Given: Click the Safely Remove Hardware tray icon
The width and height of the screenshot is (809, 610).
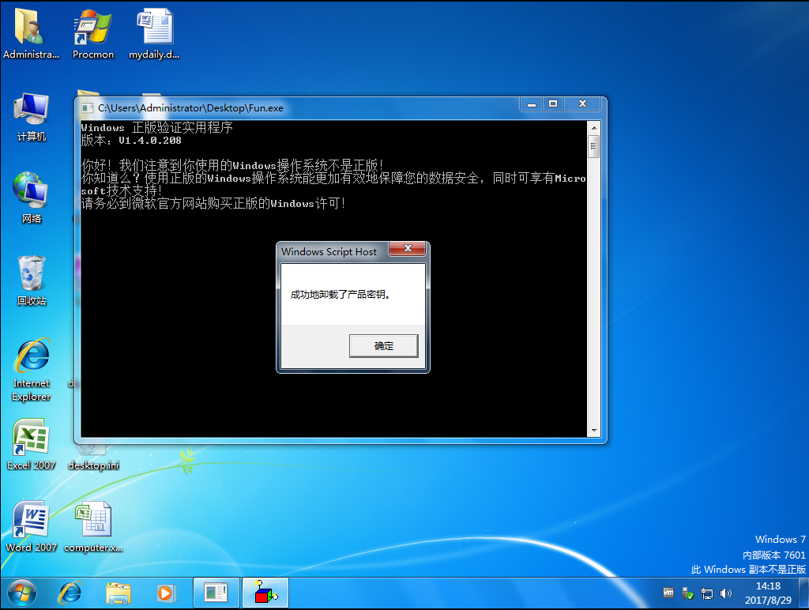Looking at the screenshot, I should (x=686, y=593).
